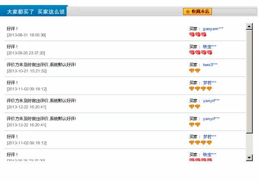Click the 收藏本店 button
Image resolution: width=259 pixels, height=182 pixels.
point(197,11)
